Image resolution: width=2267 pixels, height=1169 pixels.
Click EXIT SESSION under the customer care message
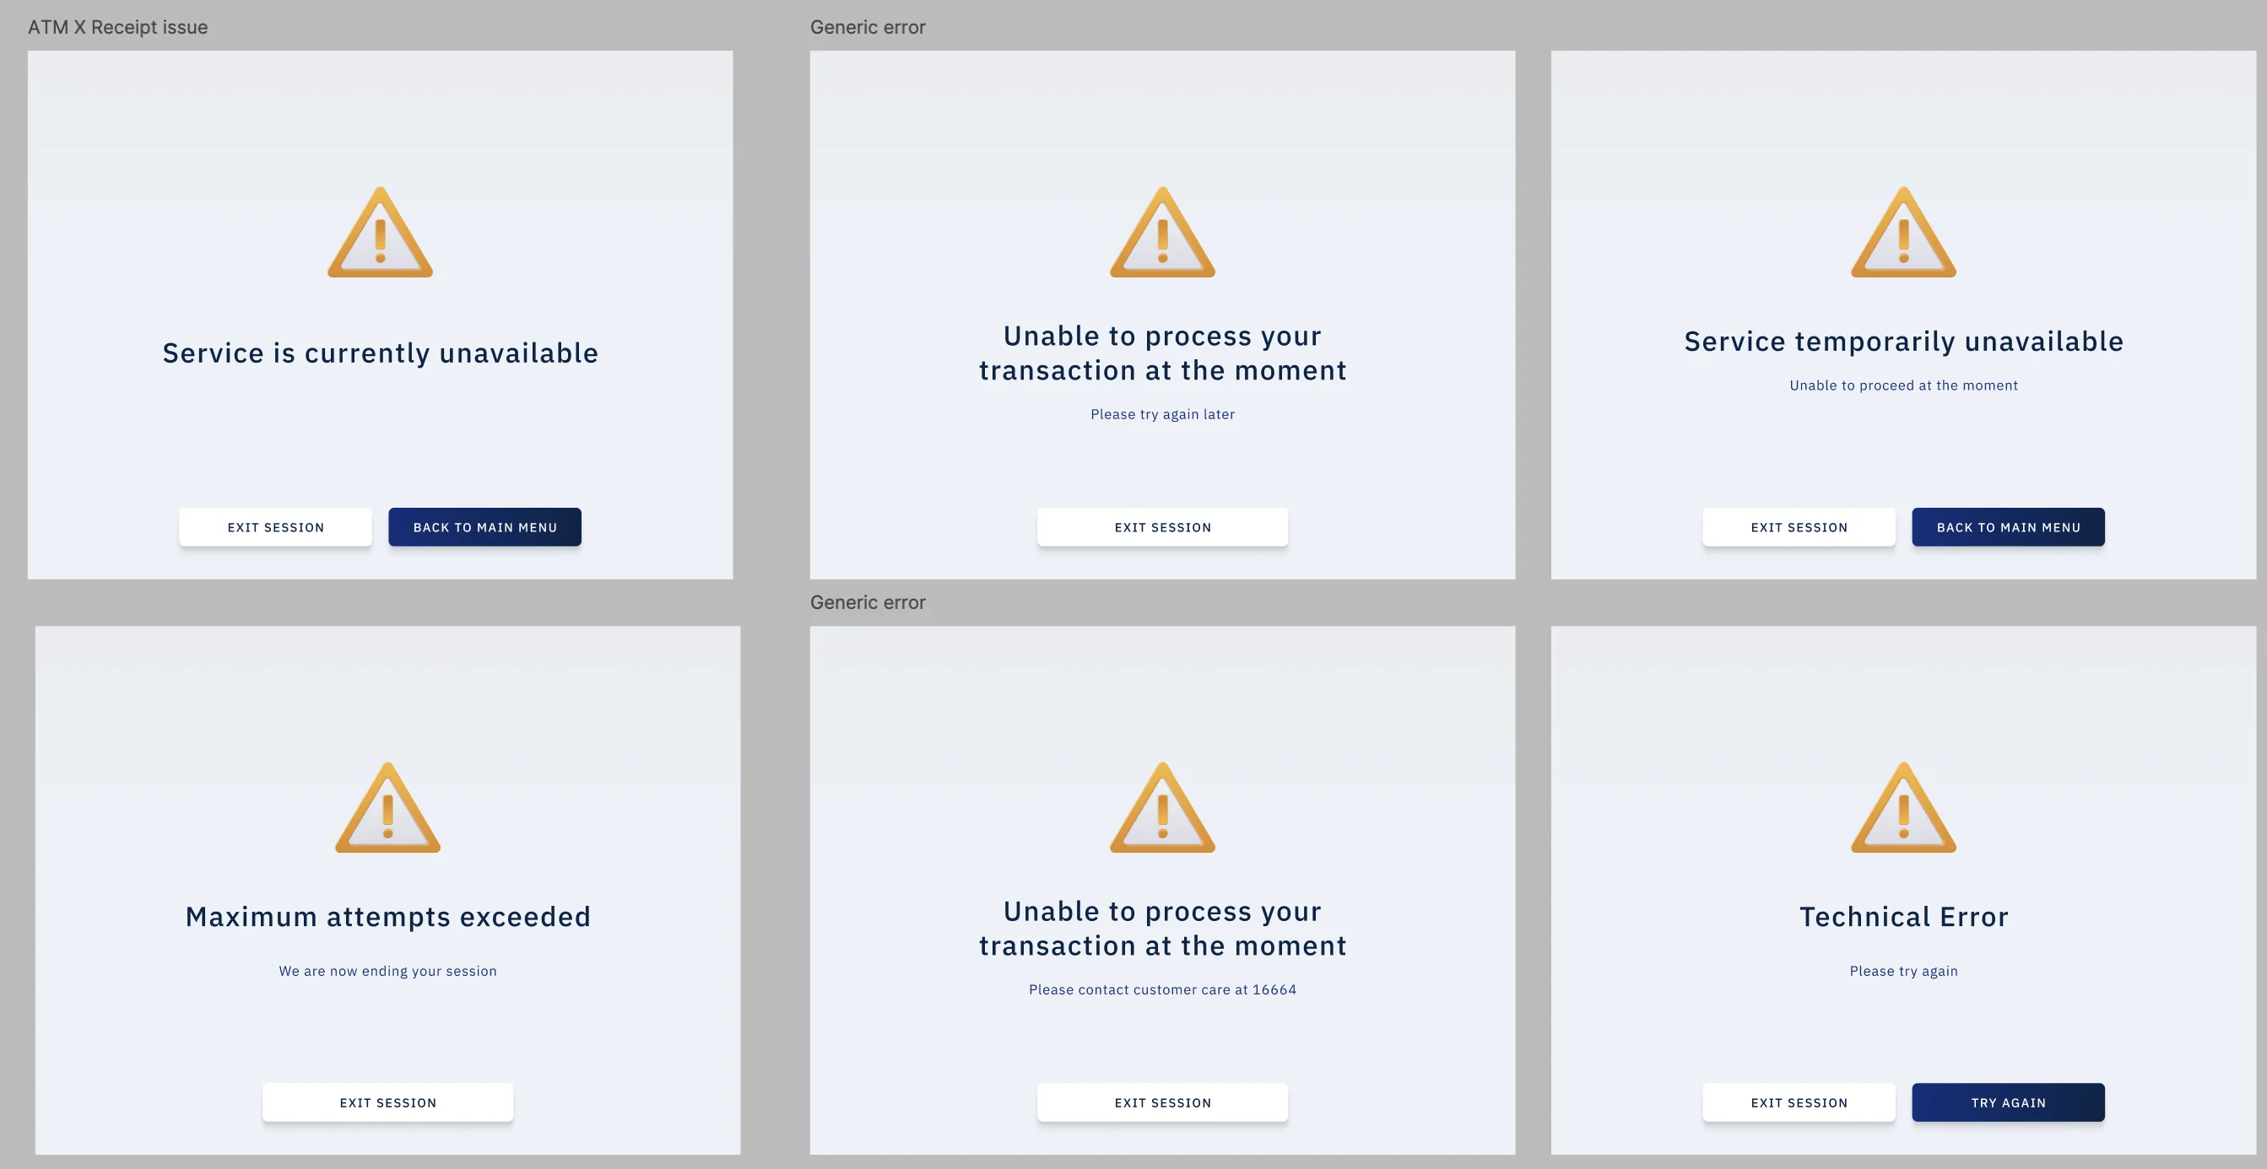pos(1162,1102)
